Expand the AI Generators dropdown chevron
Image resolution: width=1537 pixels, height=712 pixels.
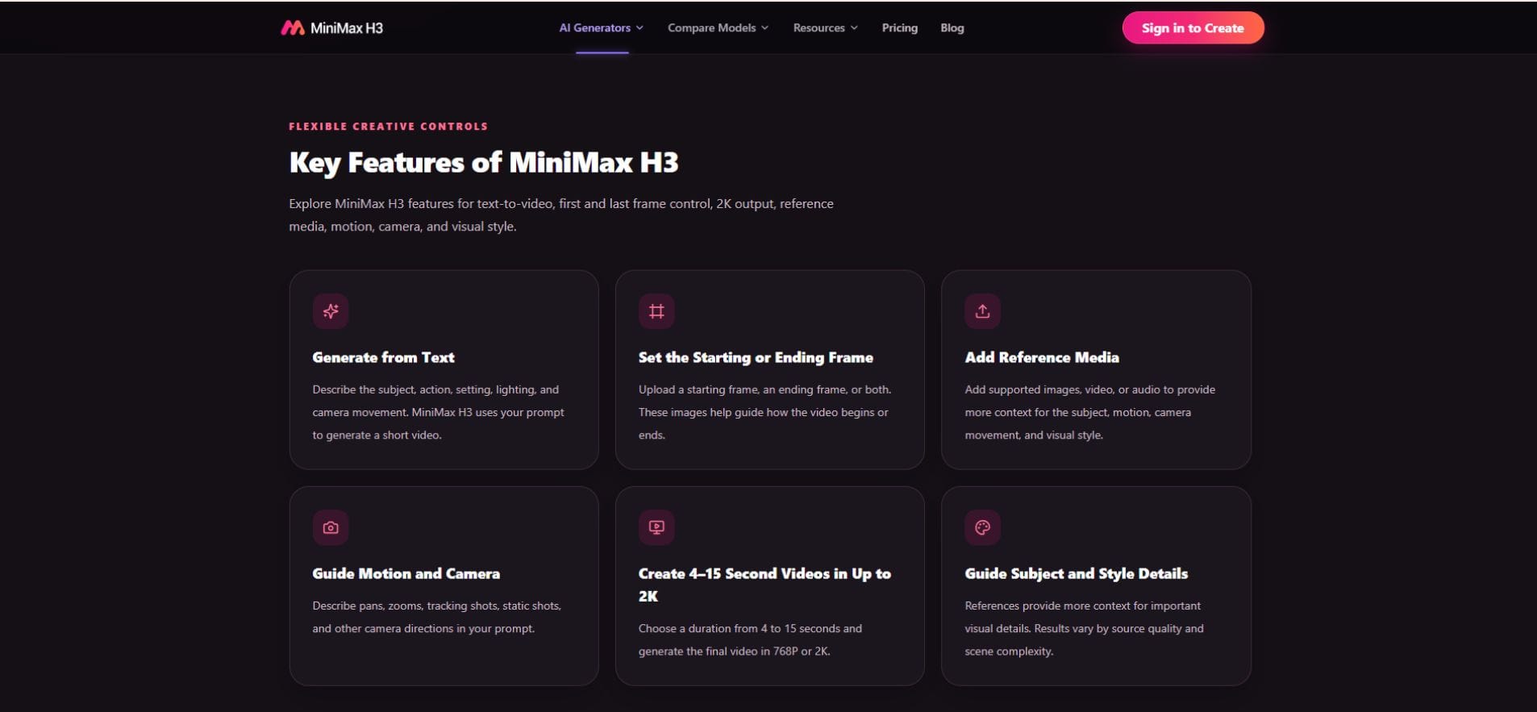(x=639, y=28)
